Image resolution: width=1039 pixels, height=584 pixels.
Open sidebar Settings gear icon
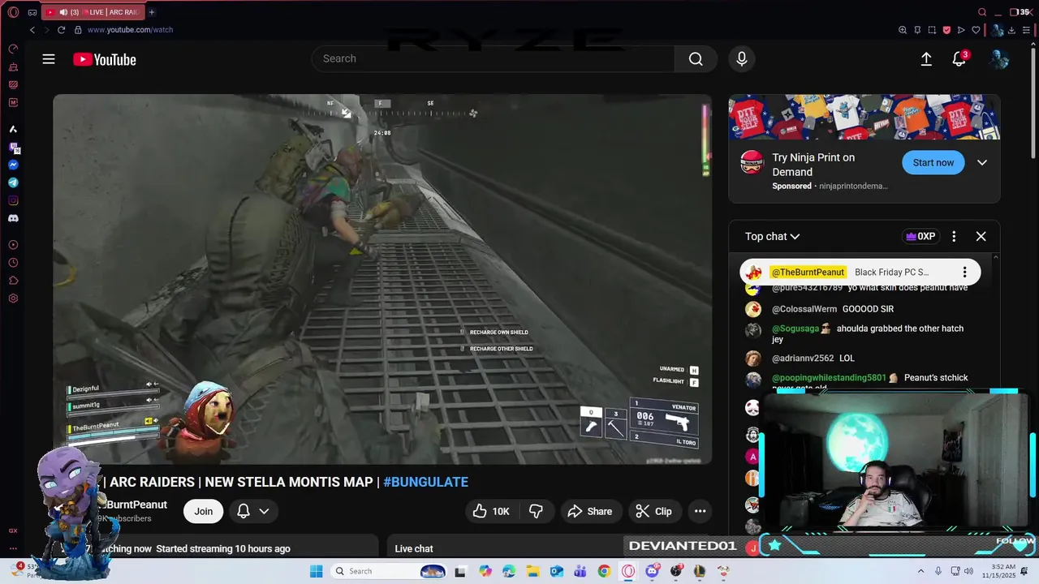pos(13,298)
